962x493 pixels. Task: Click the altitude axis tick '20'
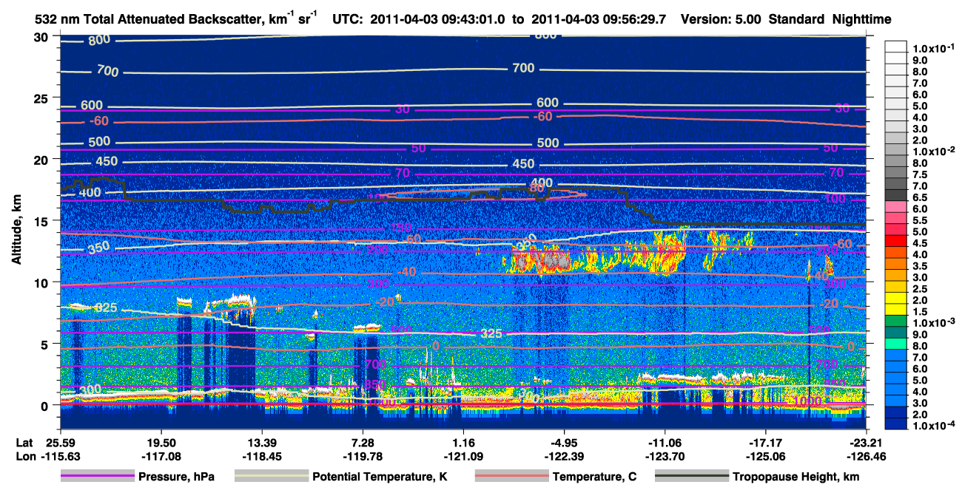(43, 160)
